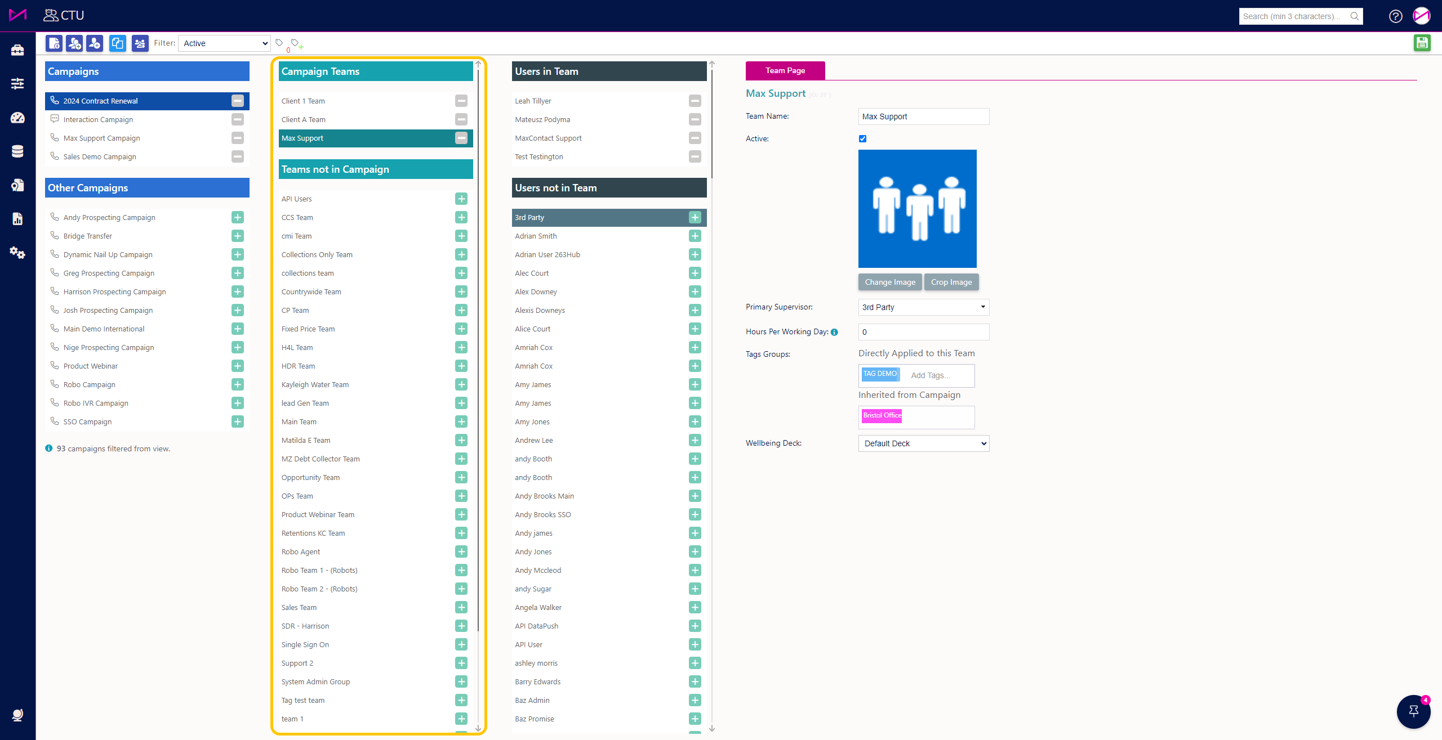Image resolution: width=1442 pixels, height=740 pixels.
Task: Open the Filter dropdown set to Active
Action: tap(224, 43)
